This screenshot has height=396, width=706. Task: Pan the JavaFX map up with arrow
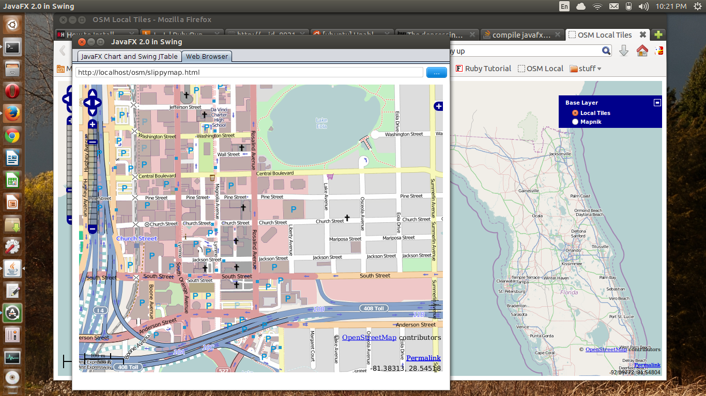pyautogui.click(x=93, y=93)
